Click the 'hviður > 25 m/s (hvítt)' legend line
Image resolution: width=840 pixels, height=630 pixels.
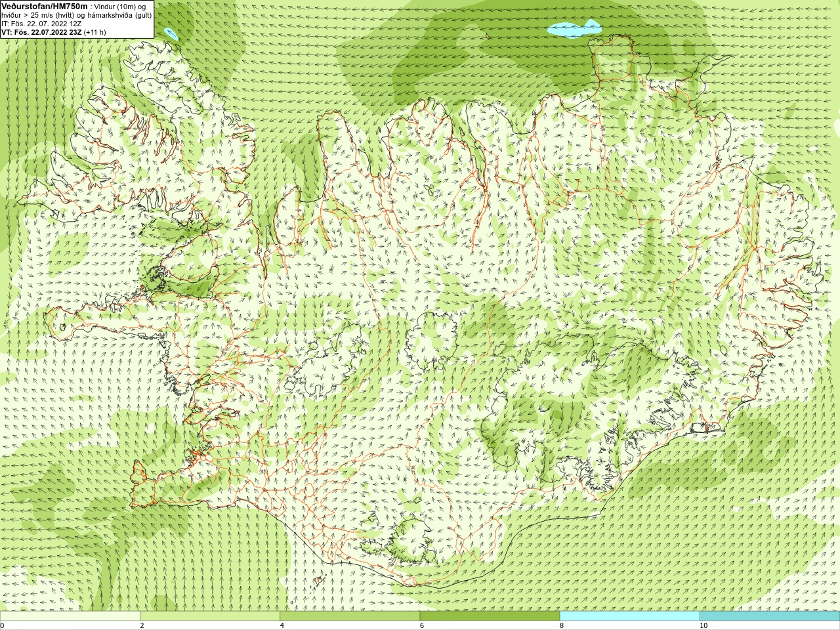76,15
